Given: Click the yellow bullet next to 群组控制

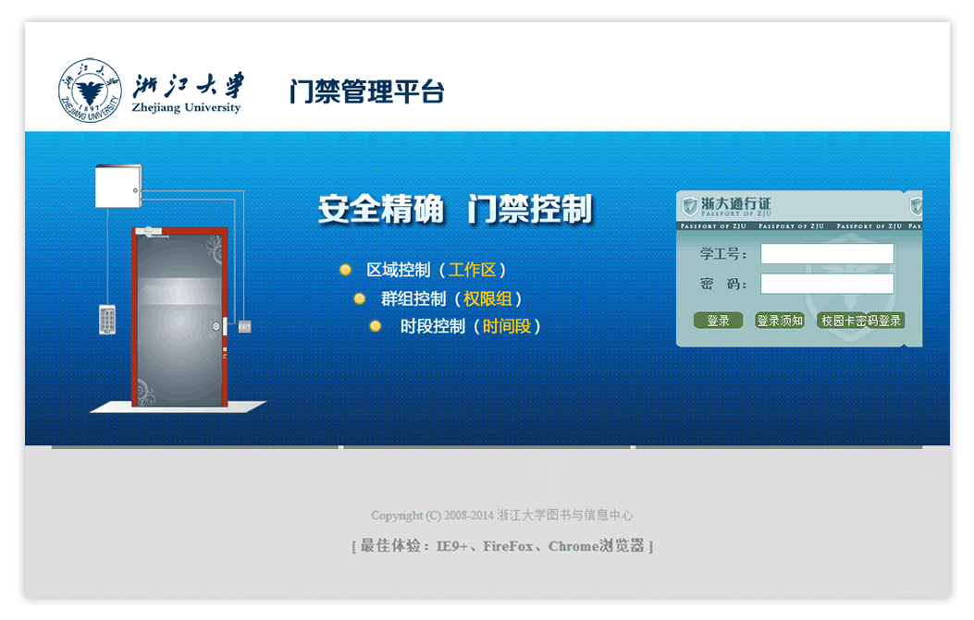Looking at the screenshot, I should pyautogui.click(x=360, y=298).
